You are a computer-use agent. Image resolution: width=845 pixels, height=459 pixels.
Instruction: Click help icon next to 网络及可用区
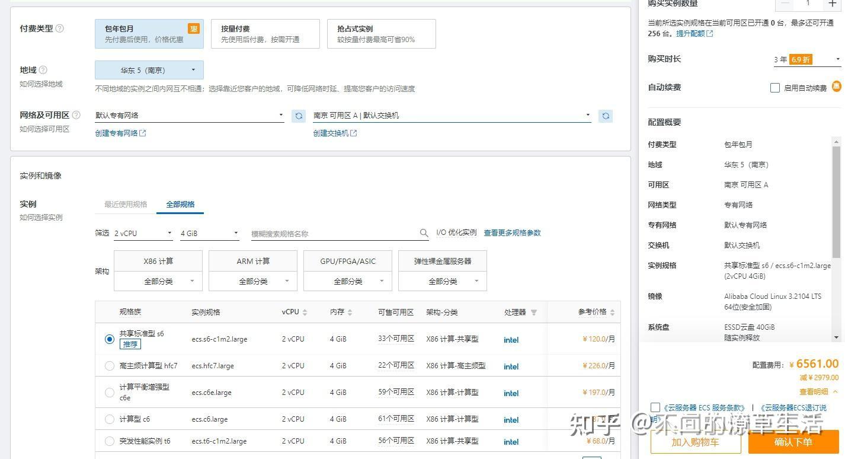(76, 115)
